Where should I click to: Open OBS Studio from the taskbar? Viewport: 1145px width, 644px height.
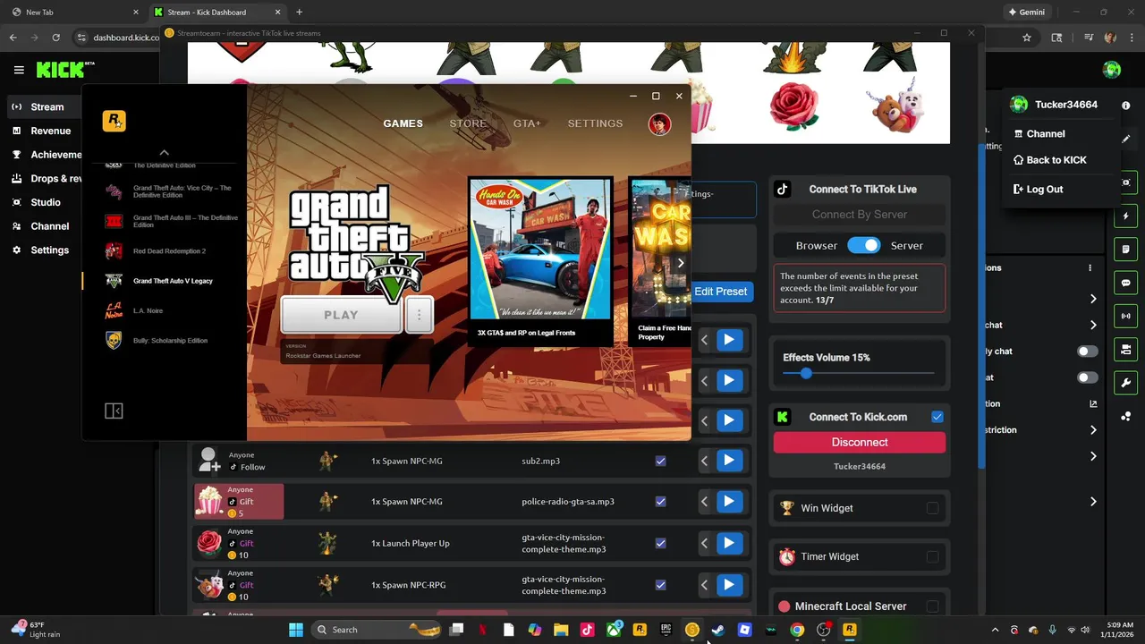823,630
